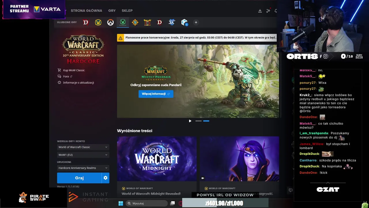
Task: Expand the World of Warcraft Classic version dropdown
Action: click(83, 147)
